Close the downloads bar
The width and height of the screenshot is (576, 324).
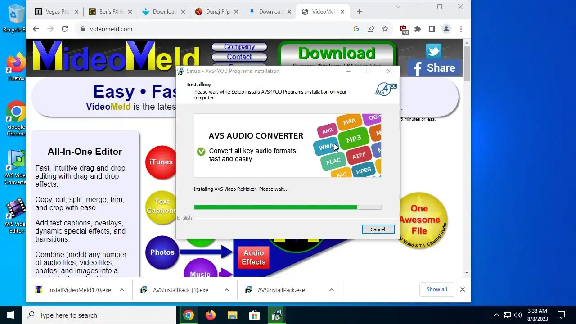(462, 289)
